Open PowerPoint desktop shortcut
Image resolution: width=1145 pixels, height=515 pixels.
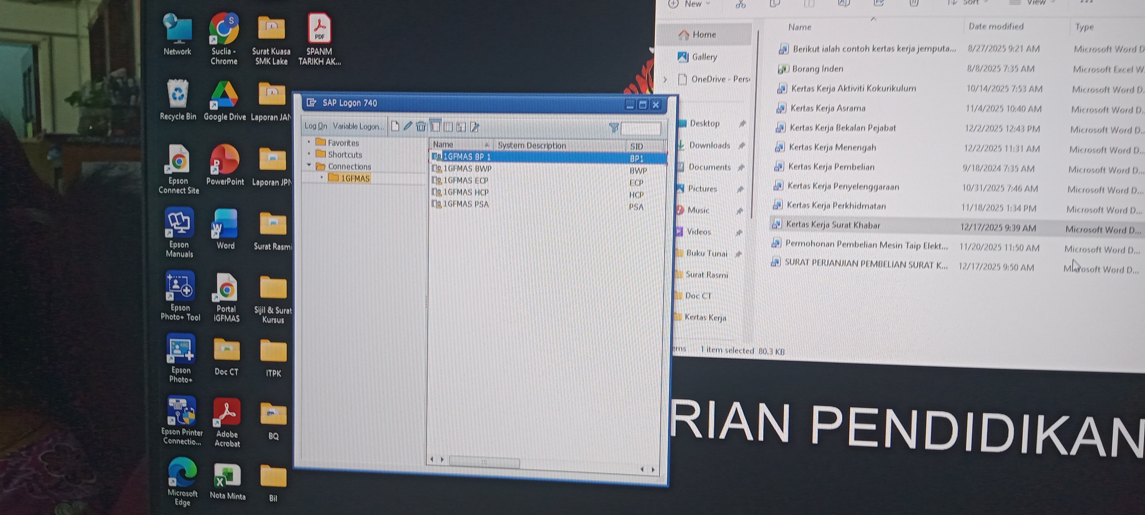(225, 165)
